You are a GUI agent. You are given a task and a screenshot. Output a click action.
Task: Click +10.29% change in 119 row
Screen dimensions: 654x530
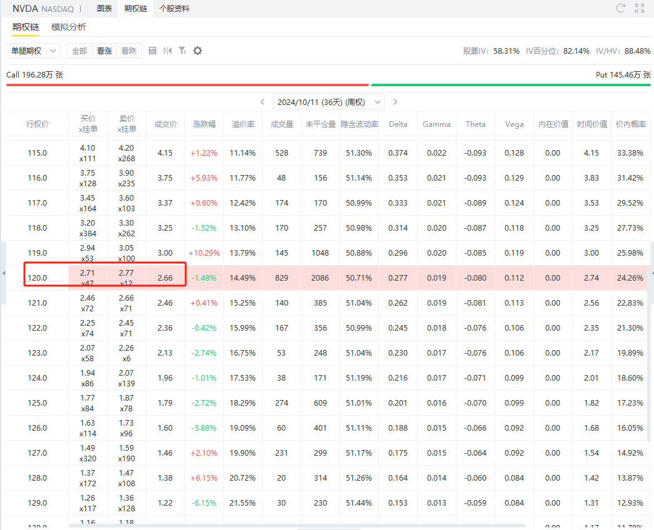click(x=204, y=253)
